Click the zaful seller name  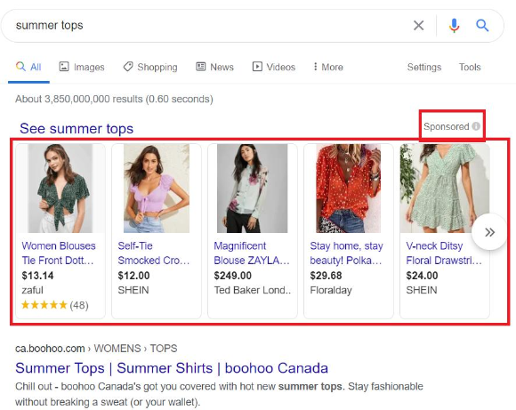32,290
